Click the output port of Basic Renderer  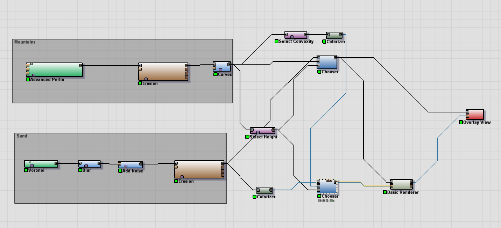[411, 182]
